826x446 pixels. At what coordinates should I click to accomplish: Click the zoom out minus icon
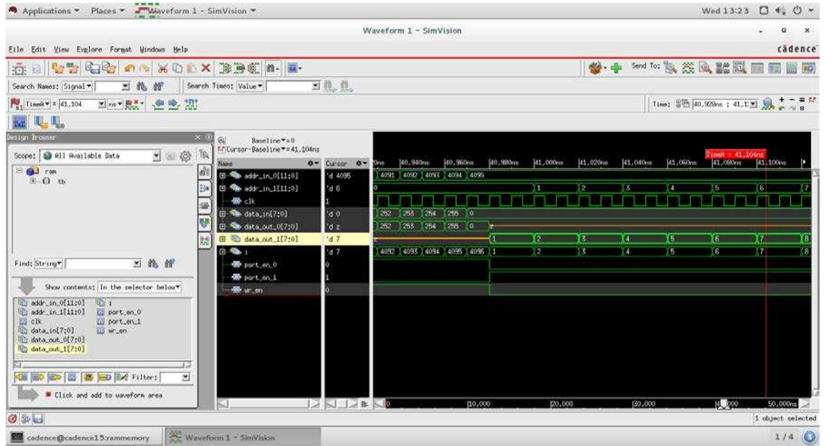793,100
